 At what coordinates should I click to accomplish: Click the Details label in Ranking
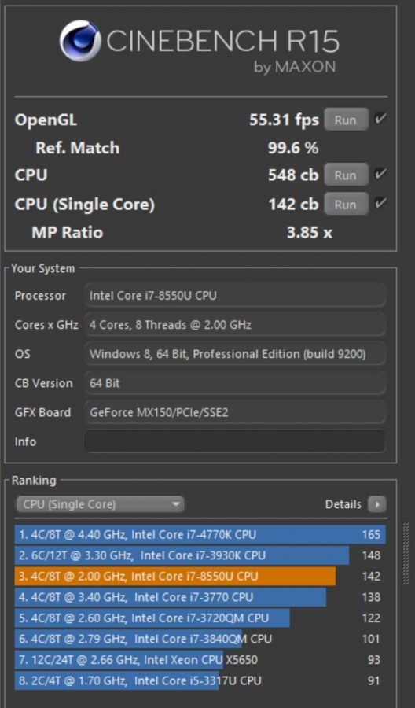[343, 504]
